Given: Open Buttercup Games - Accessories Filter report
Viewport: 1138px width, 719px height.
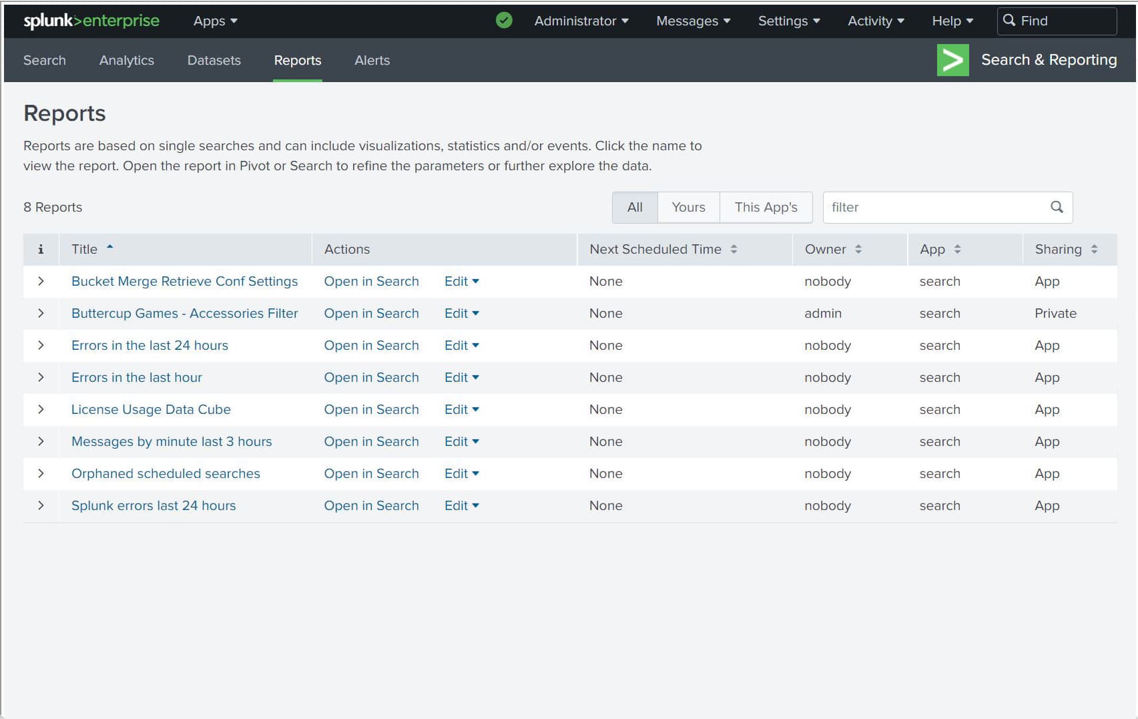Looking at the screenshot, I should [x=185, y=313].
